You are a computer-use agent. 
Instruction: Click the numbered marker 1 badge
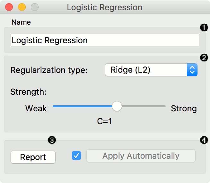[x=204, y=28]
